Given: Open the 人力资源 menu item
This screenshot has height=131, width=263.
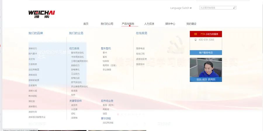Looking at the screenshot, I should click(149, 24).
